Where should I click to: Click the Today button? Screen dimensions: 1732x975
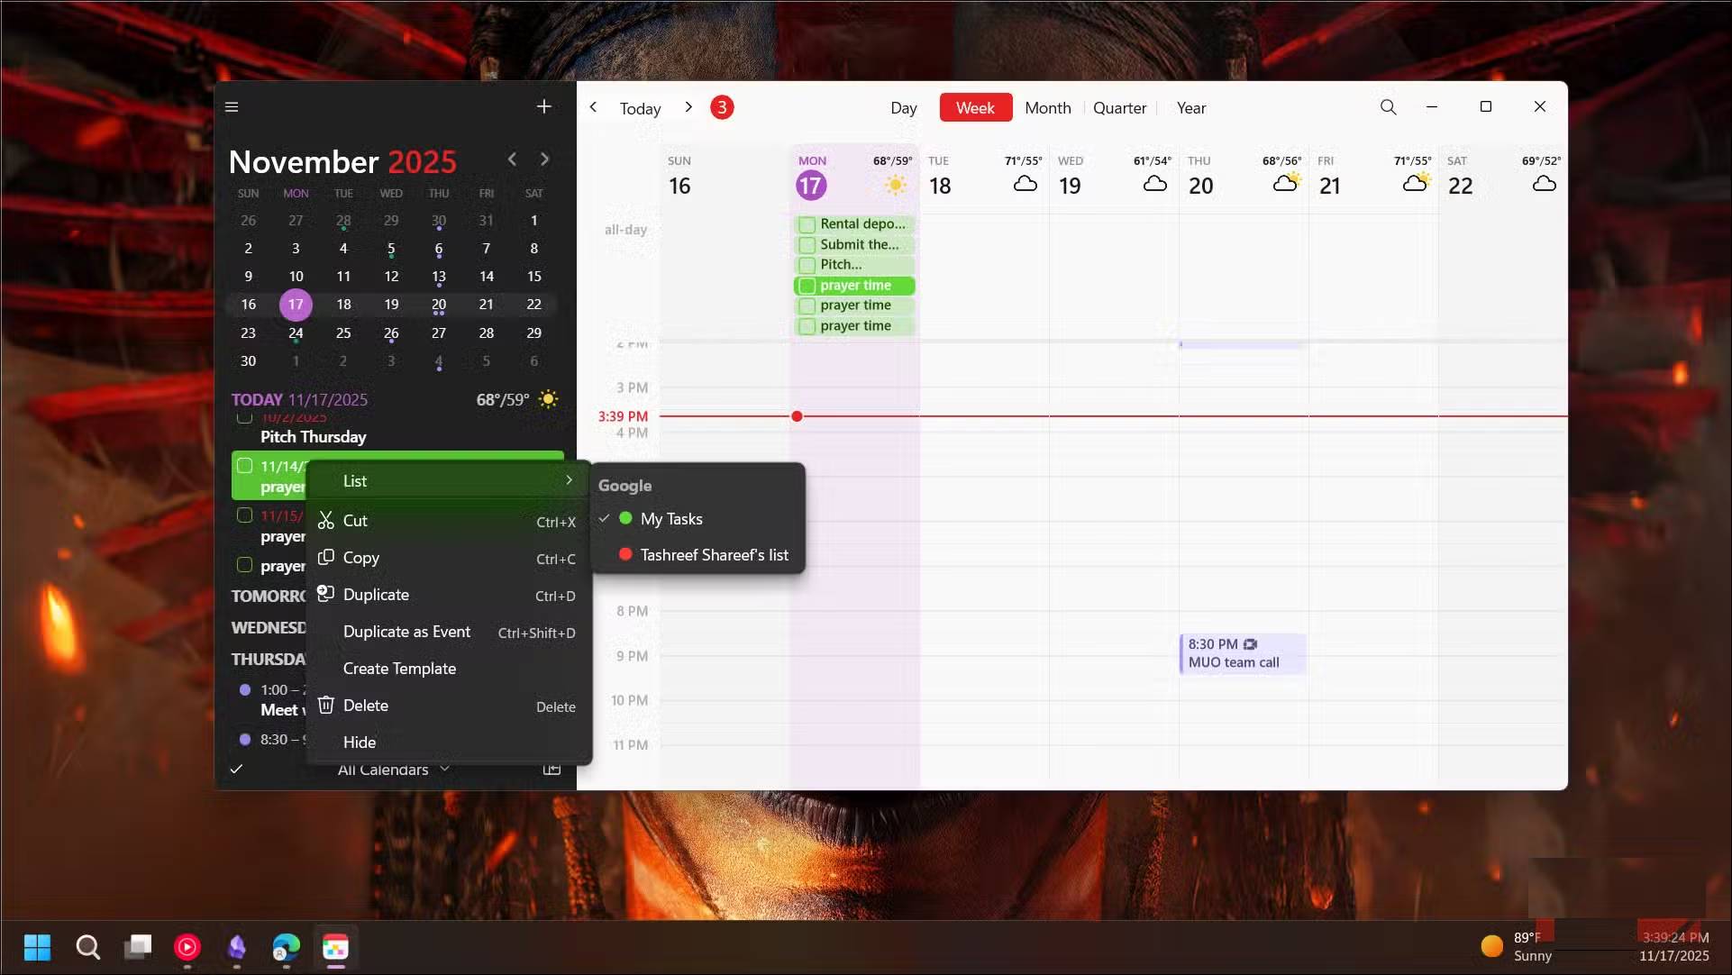coord(640,108)
